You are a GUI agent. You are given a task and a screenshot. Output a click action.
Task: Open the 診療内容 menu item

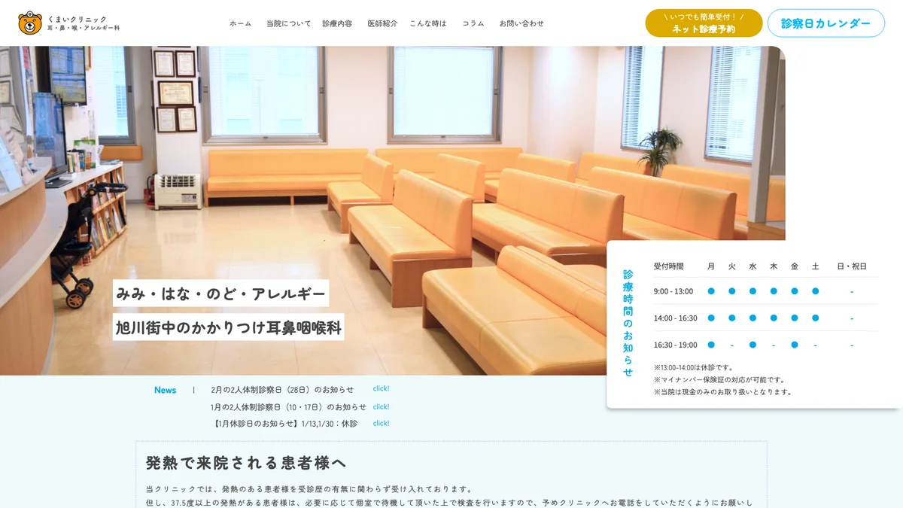click(x=339, y=23)
